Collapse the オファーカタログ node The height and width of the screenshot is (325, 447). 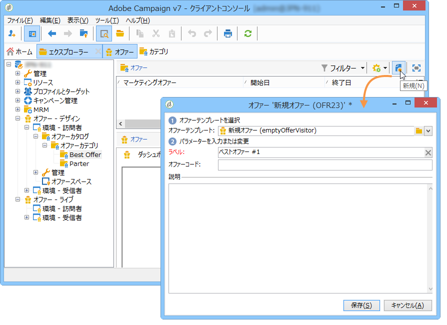point(35,136)
